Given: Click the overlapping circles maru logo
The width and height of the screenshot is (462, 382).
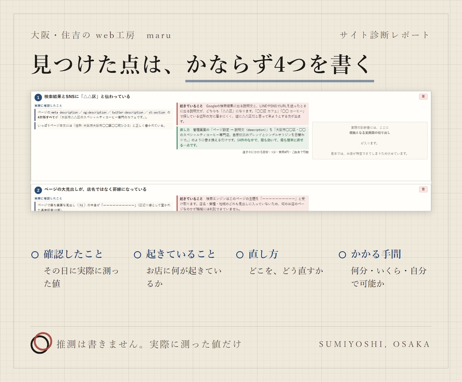Looking at the screenshot, I should 41,343.
